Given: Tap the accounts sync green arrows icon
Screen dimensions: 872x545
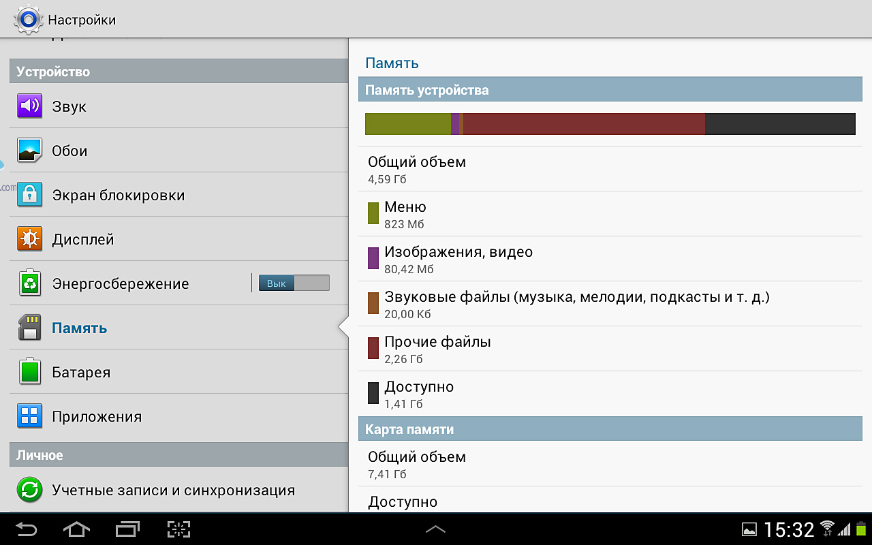Looking at the screenshot, I should (x=30, y=490).
